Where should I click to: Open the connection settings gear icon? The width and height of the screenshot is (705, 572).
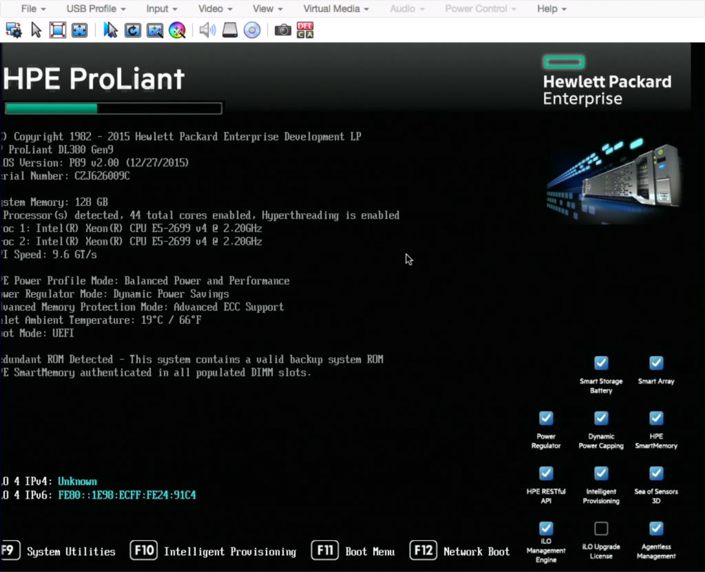pos(13,30)
